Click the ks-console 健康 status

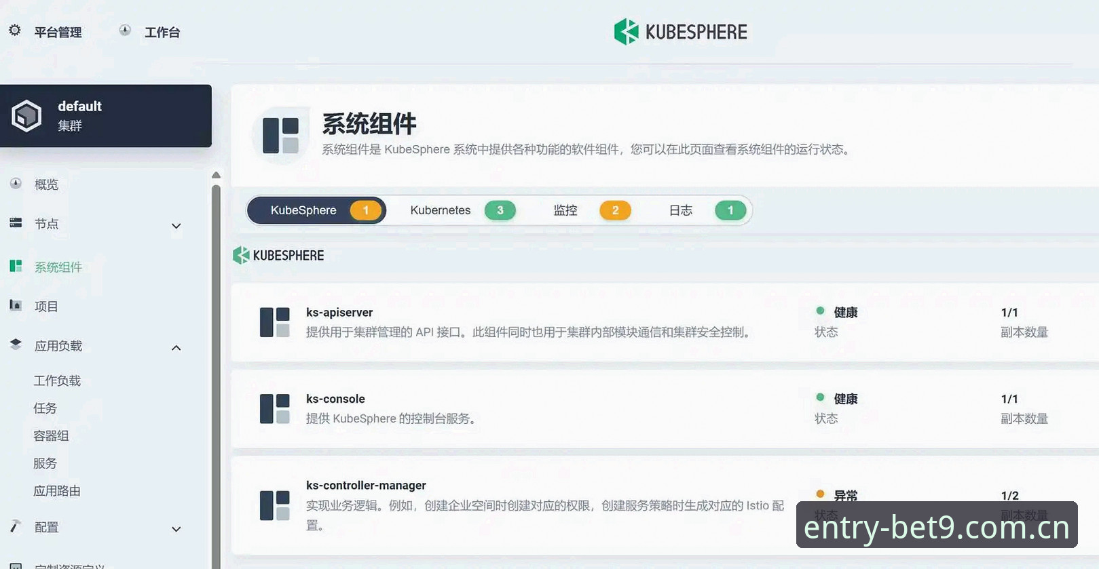pos(846,399)
